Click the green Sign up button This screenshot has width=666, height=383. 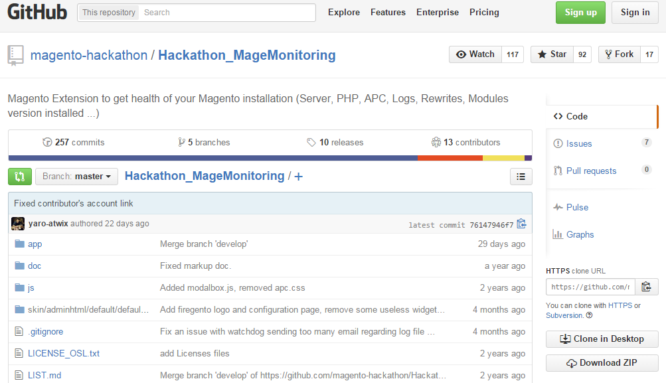point(580,13)
